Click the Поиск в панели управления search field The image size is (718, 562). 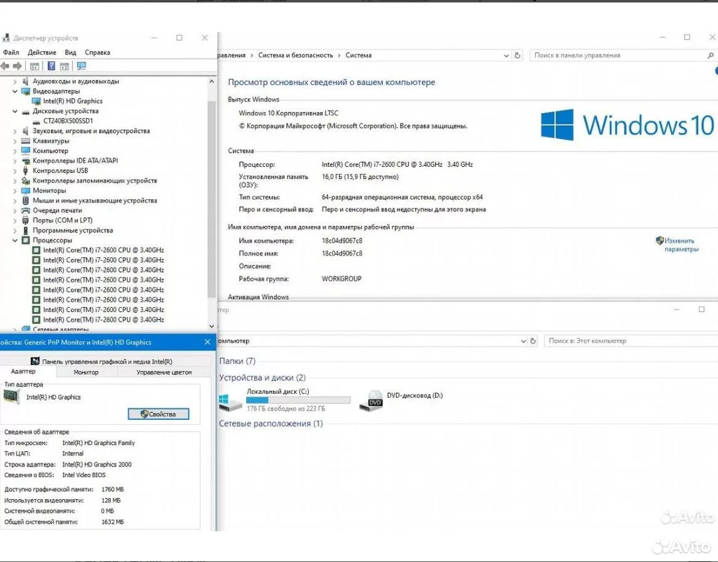coord(623,55)
